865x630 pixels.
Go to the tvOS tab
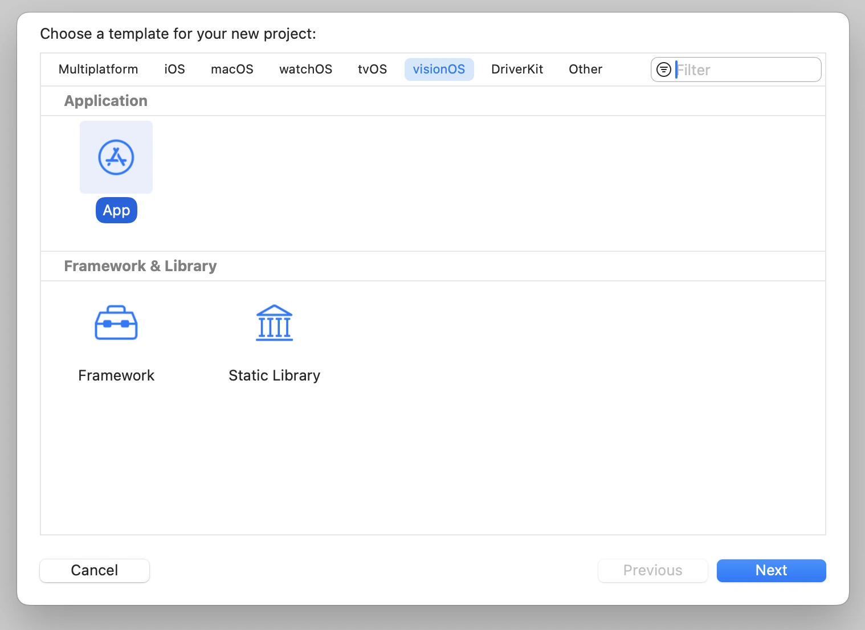click(x=373, y=69)
